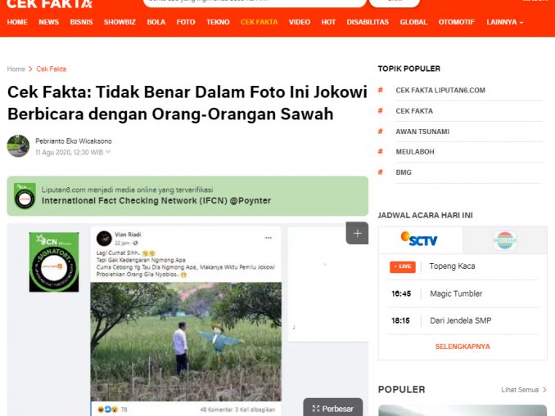This screenshot has height=416, width=555.
Task: Click the large IFCN Signatory logo thumbnail
Action: click(x=54, y=262)
